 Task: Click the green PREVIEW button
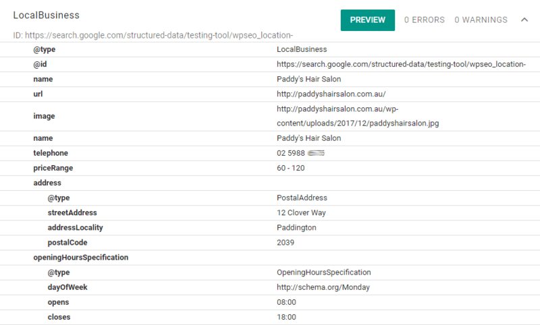click(367, 20)
